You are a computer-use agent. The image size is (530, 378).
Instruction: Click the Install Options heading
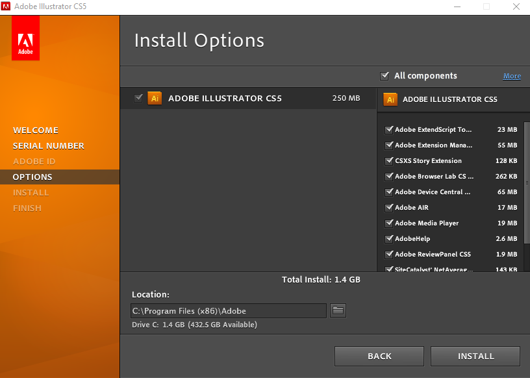click(x=199, y=41)
